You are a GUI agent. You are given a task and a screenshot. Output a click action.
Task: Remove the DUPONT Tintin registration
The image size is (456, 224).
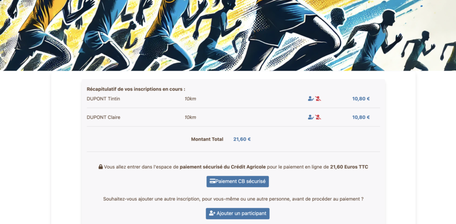(318, 99)
